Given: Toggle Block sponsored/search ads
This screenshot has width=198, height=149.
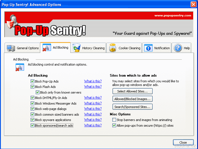Looking at the screenshot, I should tap(32, 126).
